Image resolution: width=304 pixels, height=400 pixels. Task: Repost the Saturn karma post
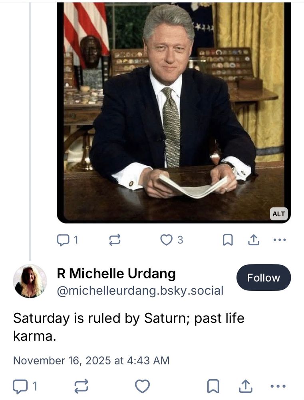tap(82, 387)
